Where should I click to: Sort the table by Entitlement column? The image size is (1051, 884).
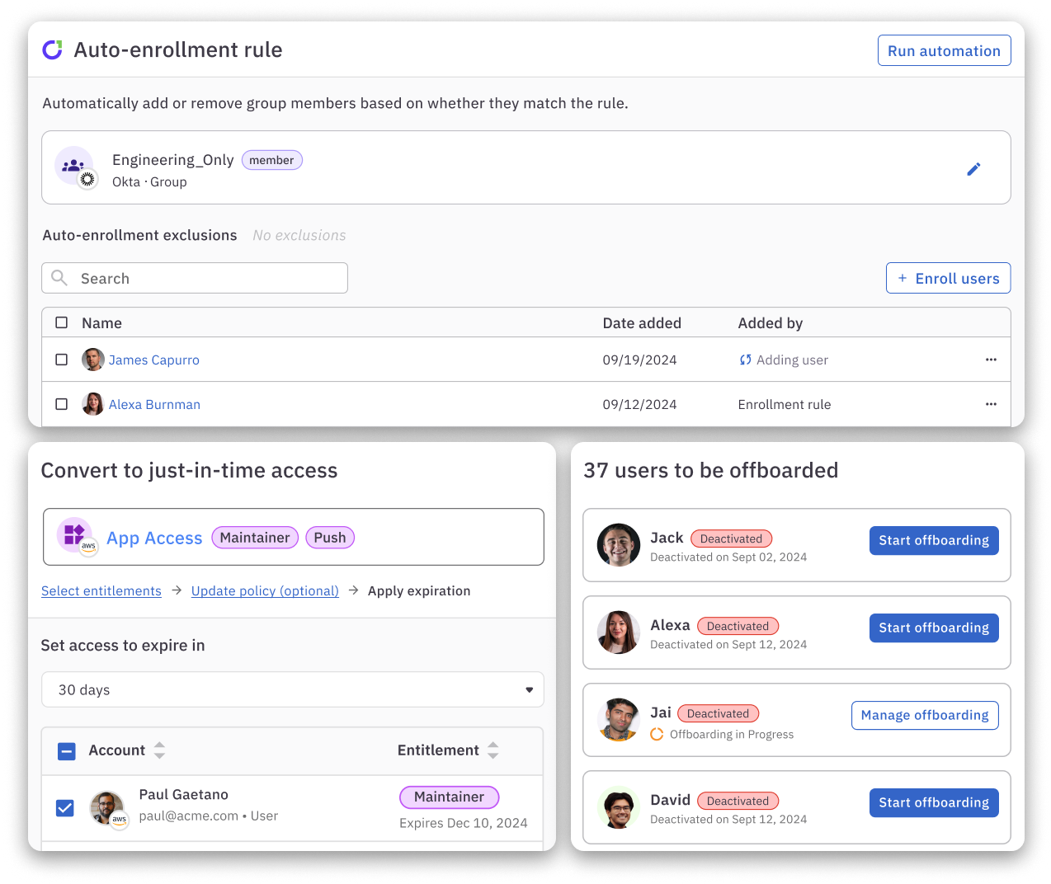coord(493,750)
